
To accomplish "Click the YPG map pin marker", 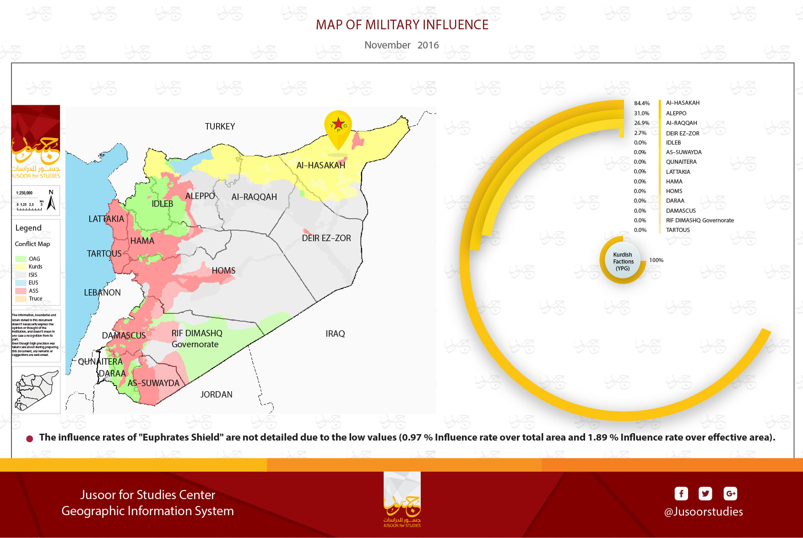I will click(x=338, y=127).
